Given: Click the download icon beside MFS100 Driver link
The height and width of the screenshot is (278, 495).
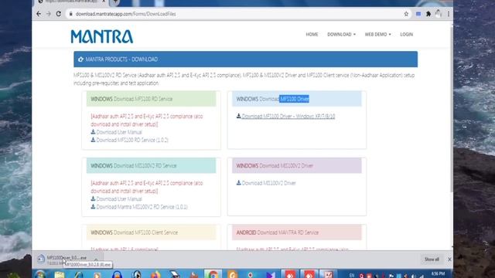Looking at the screenshot, I should (239, 116).
